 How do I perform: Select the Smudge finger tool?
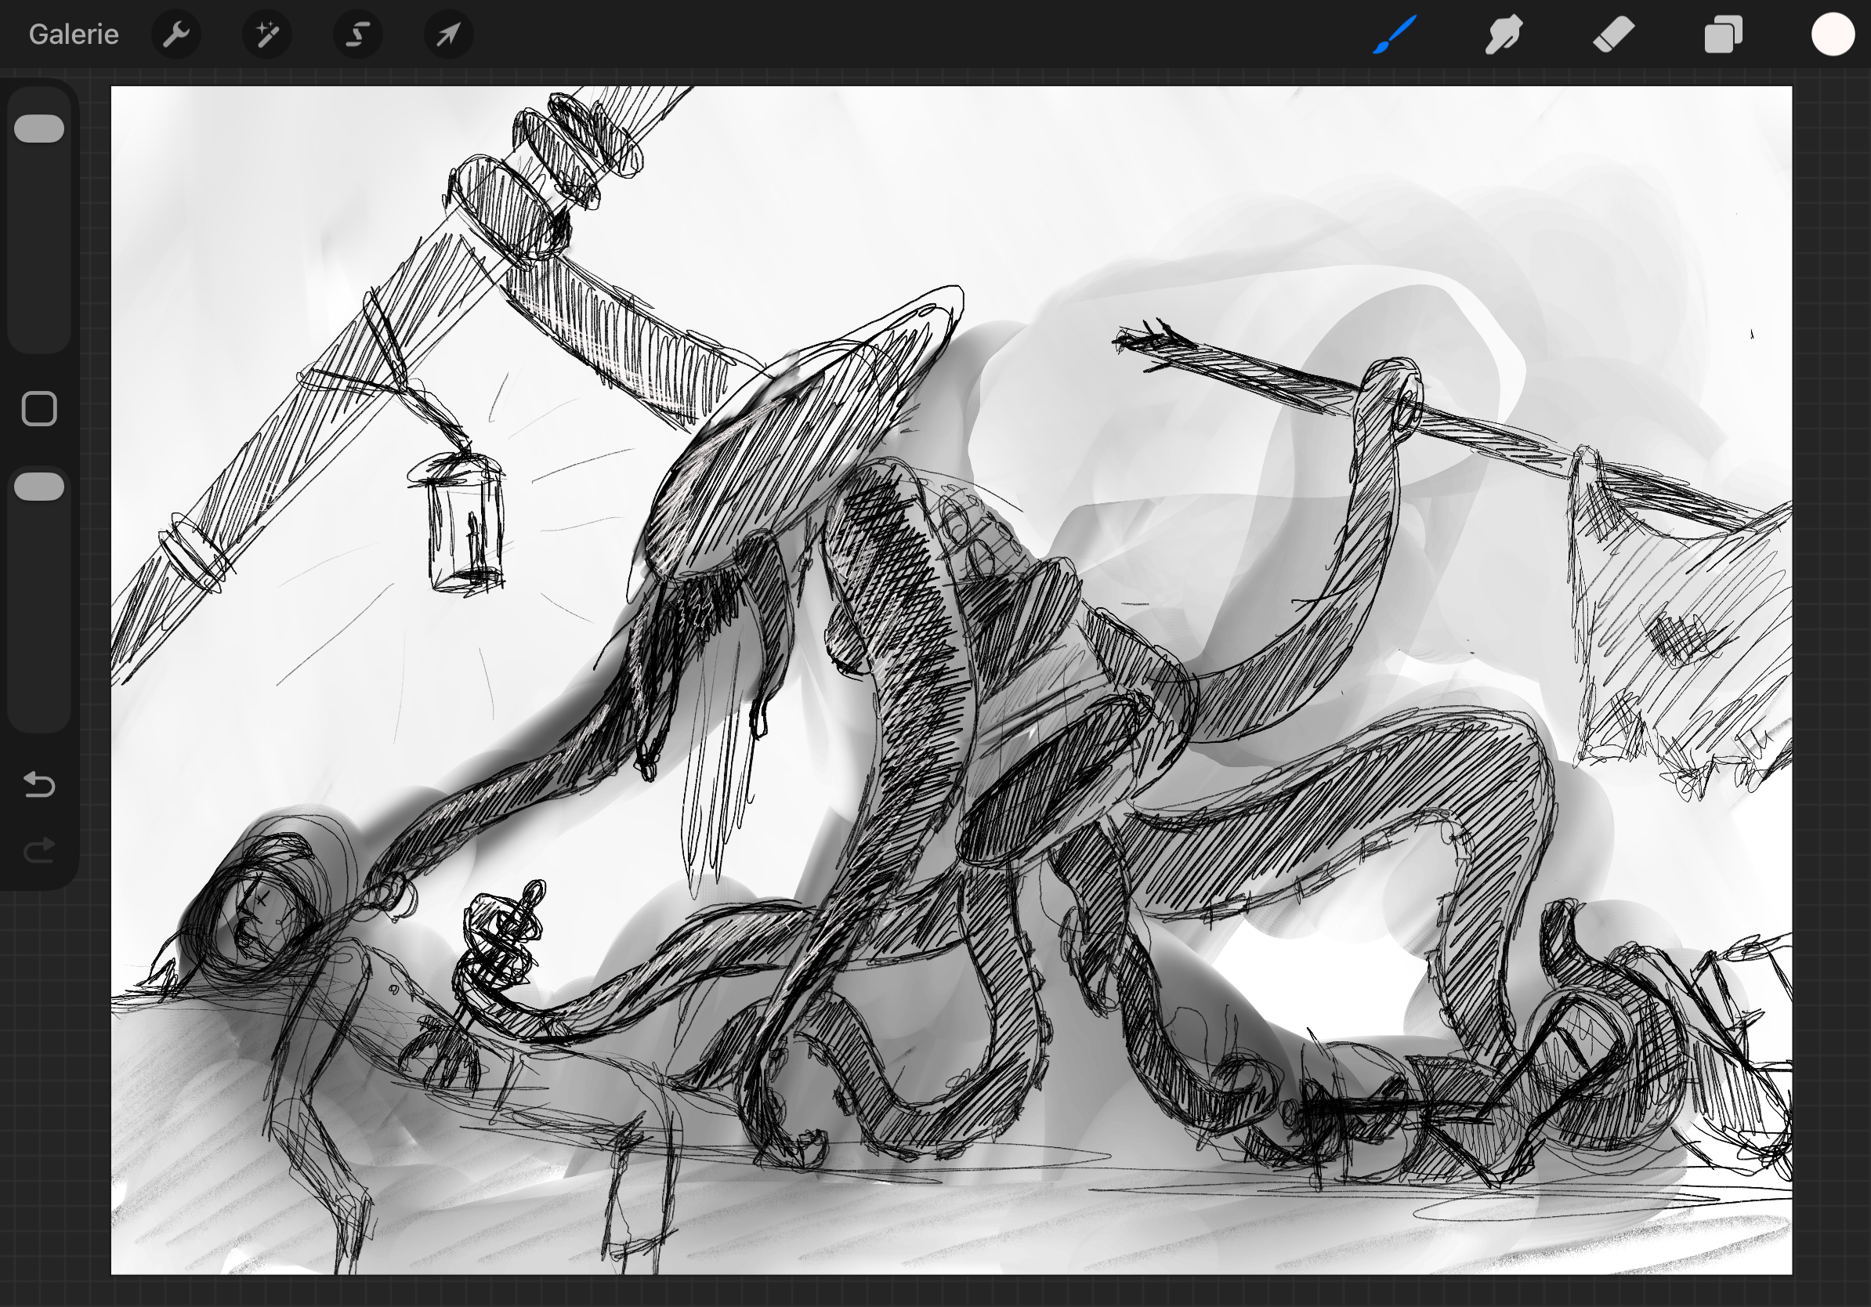point(1503,34)
